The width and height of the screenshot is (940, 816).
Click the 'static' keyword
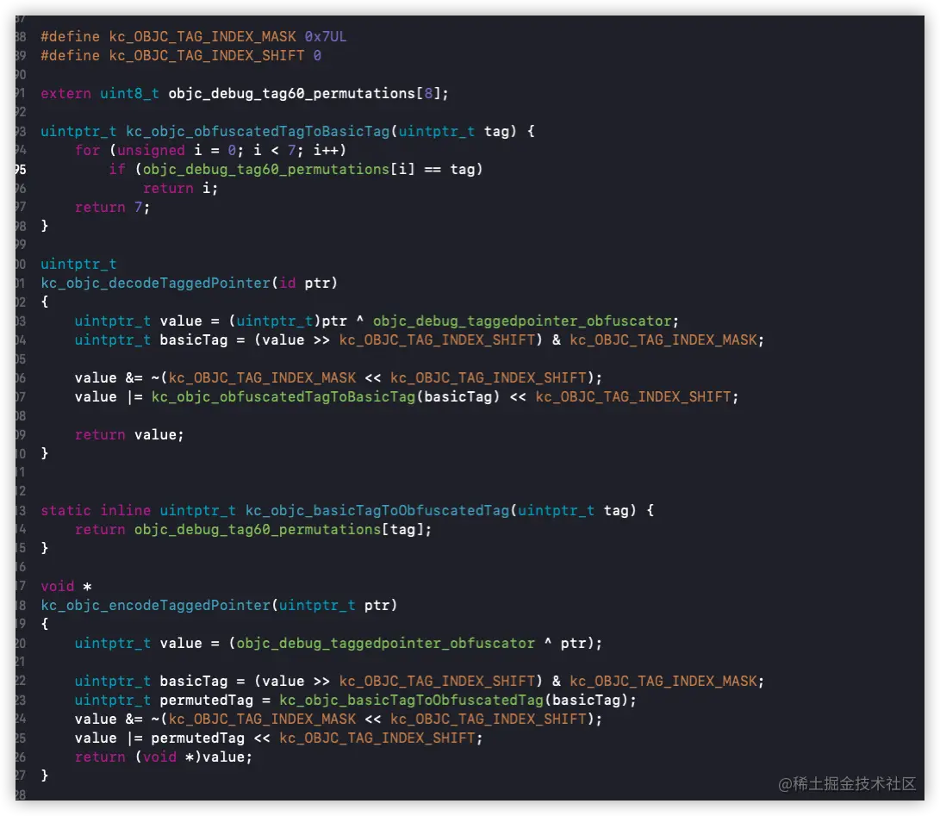[66, 510]
